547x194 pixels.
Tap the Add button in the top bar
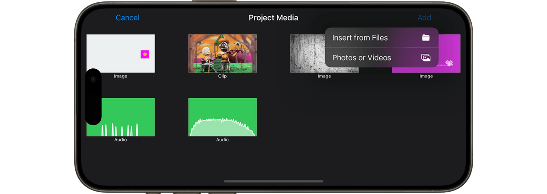424,18
